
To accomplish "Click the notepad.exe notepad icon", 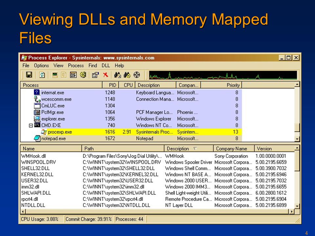I will [x=37, y=138].
